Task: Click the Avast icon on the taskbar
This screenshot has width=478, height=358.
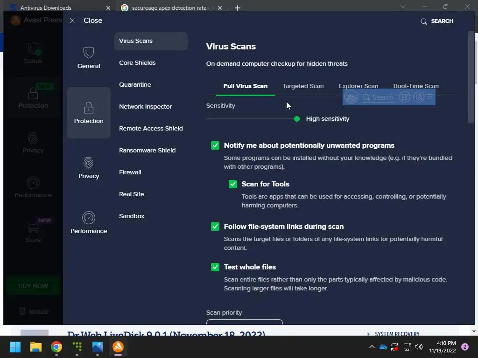Action: pyautogui.click(x=118, y=347)
